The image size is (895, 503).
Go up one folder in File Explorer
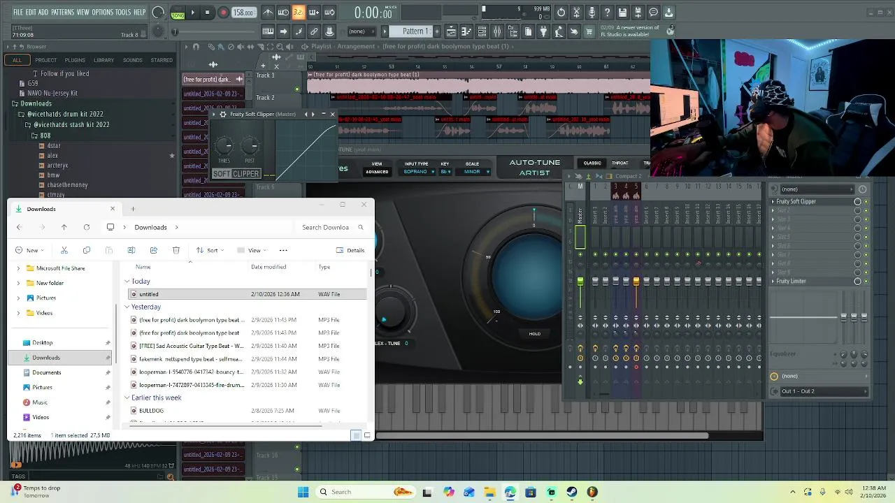pyautogui.click(x=64, y=227)
